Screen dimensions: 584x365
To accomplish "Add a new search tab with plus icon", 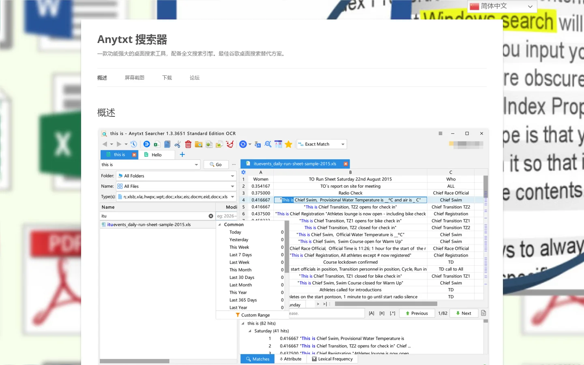I will 182,155.
